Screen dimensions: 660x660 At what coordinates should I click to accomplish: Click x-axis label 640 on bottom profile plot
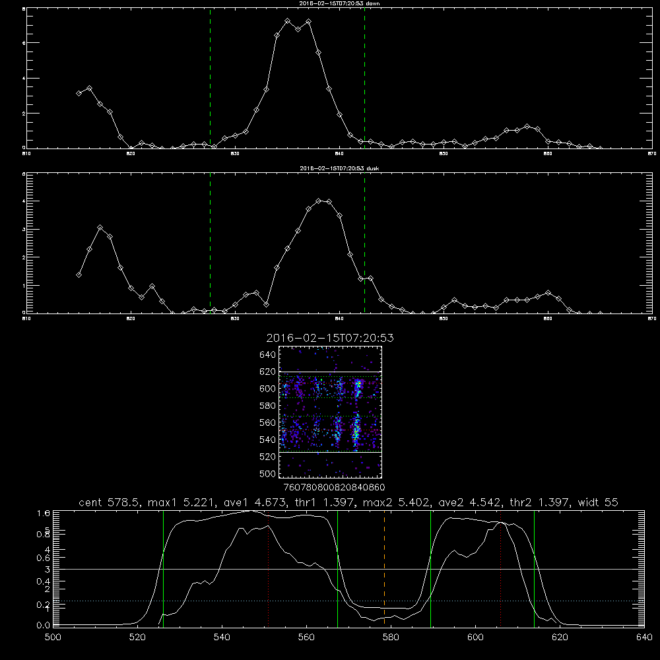click(644, 638)
